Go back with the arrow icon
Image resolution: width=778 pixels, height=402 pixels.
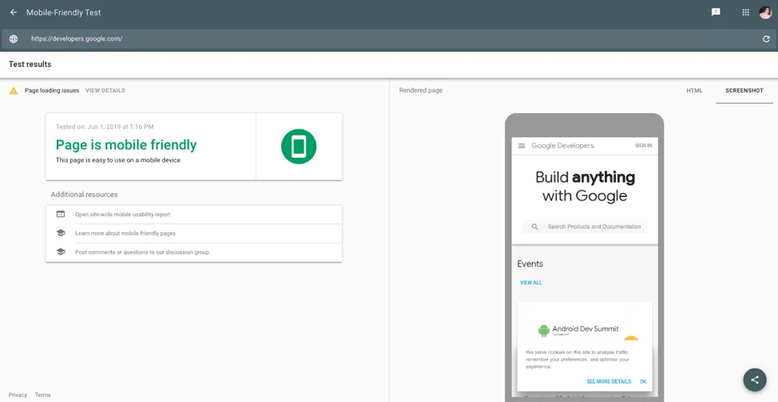click(x=14, y=13)
